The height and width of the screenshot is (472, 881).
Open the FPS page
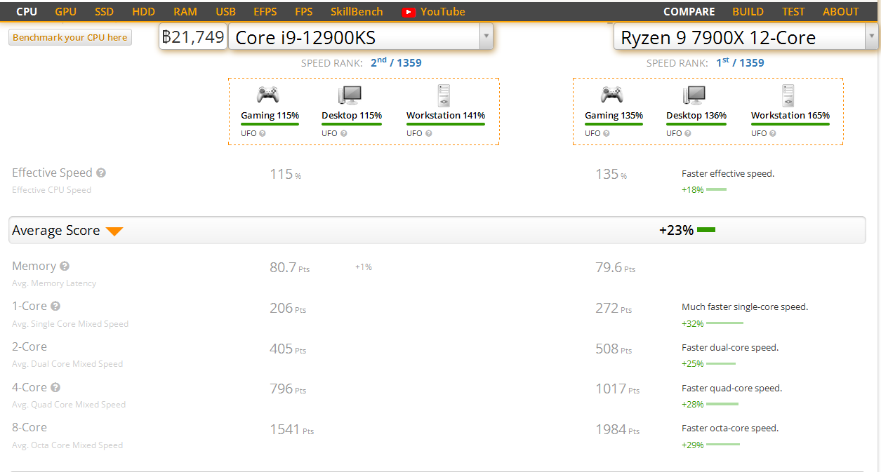(304, 11)
